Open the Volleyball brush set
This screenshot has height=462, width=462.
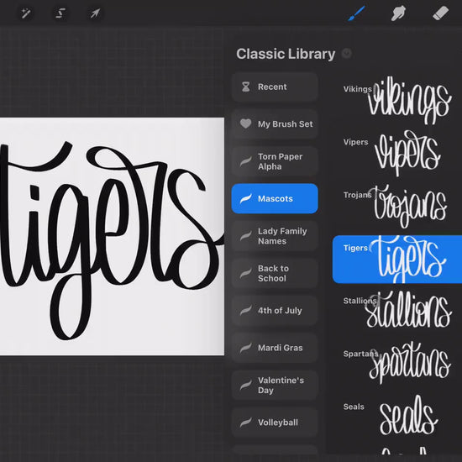tap(275, 423)
